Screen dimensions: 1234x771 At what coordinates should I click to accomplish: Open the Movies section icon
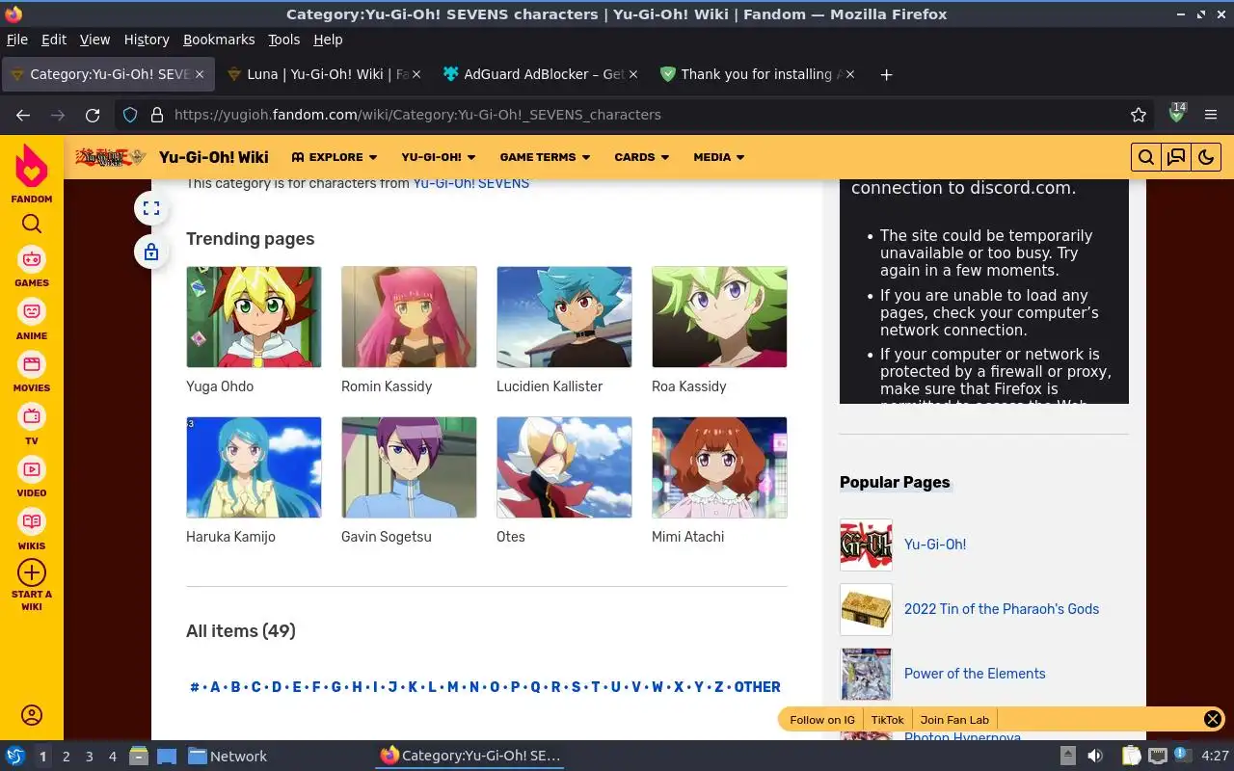32,364
